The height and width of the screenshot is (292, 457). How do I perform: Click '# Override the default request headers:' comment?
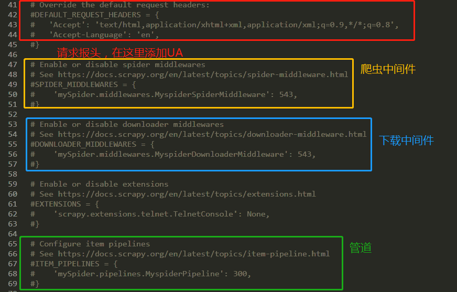coord(120,5)
